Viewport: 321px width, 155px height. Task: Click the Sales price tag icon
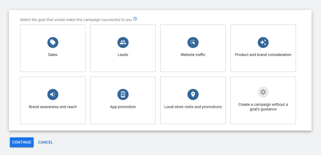pos(53,42)
